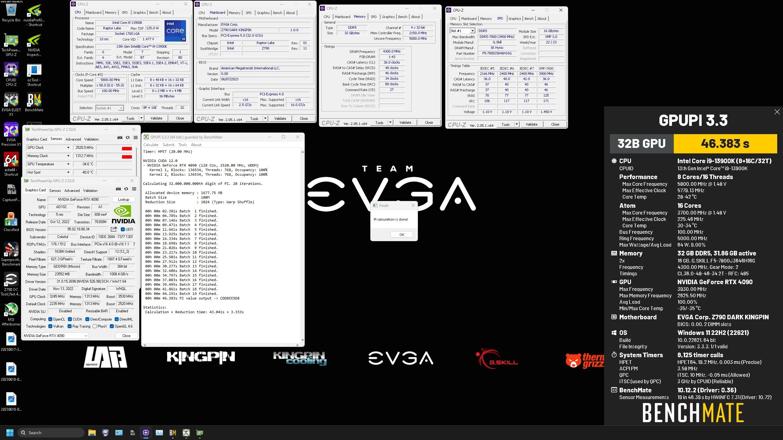Open the Calculate menu in GPUPI
Screen dimensions: 783x440
click(151, 145)
